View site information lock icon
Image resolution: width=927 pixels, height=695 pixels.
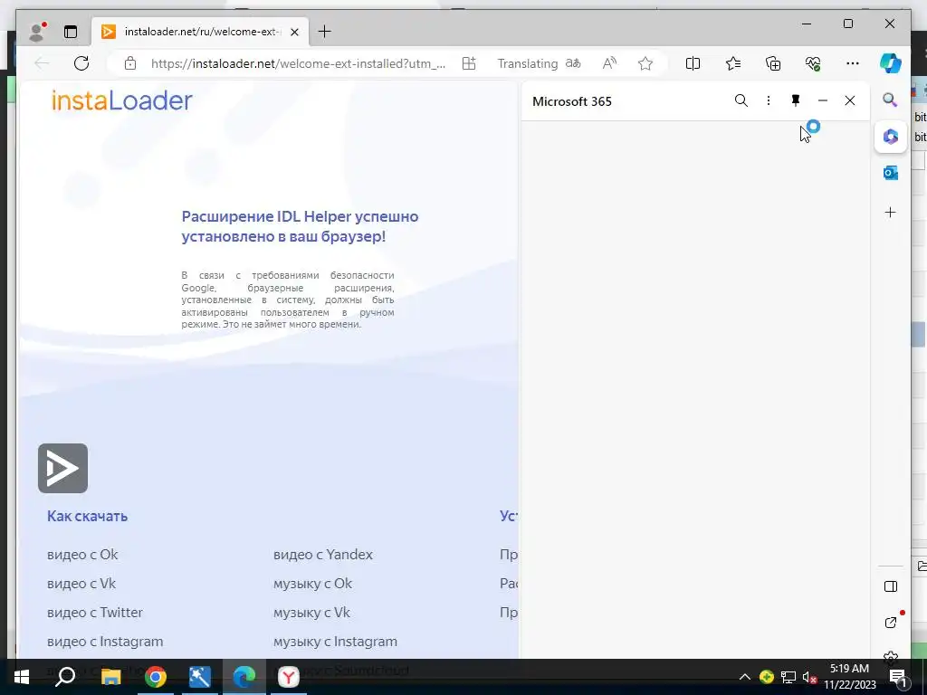pos(130,63)
